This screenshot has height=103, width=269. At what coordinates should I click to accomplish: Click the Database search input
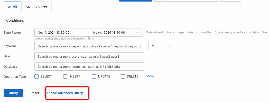[x=89, y=67]
